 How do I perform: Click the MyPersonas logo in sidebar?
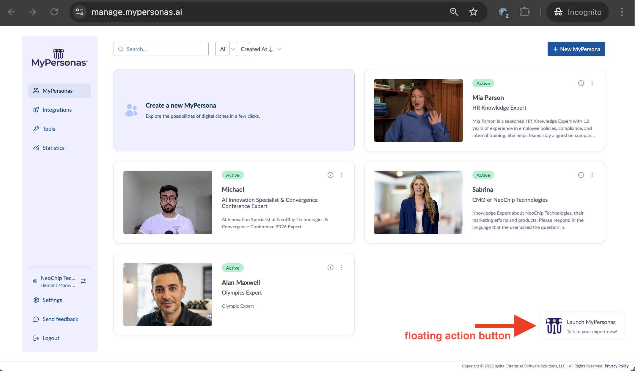pyautogui.click(x=60, y=58)
